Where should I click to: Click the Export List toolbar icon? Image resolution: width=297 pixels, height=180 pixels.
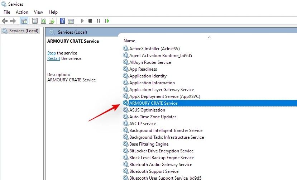[52, 21]
